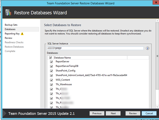This screenshot has width=159, height=120.
Task: Close the Restore Databases Wizard window
Action: (x=156, y=3)
